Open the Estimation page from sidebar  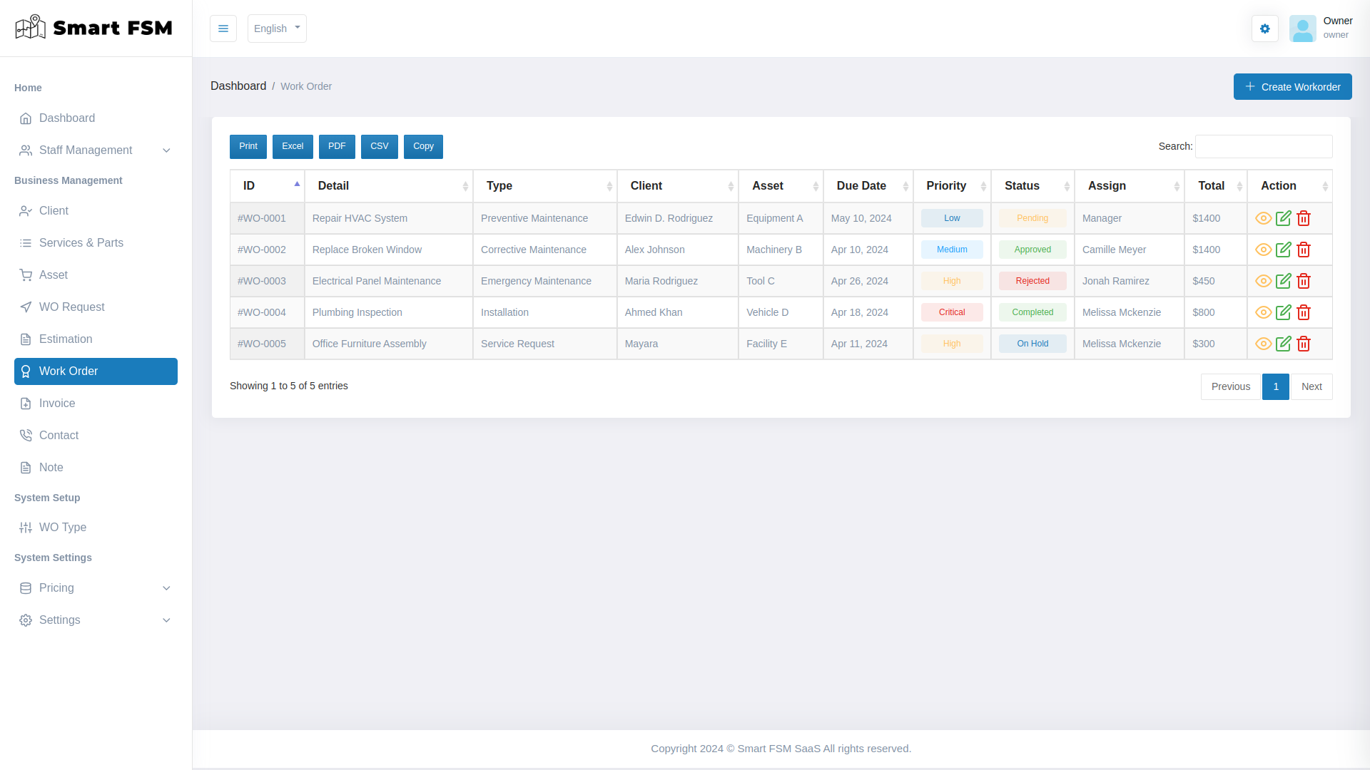pyautogui.click(x=65, y=339)
